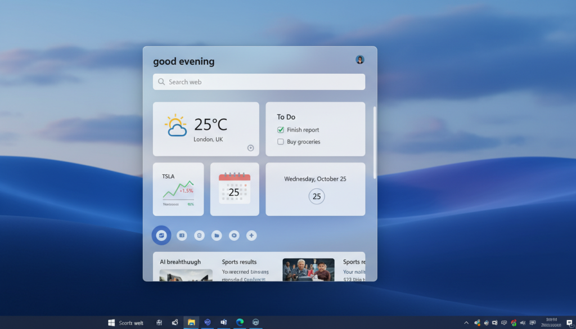Open the TSLA stock widget

[x=178, y=189]
